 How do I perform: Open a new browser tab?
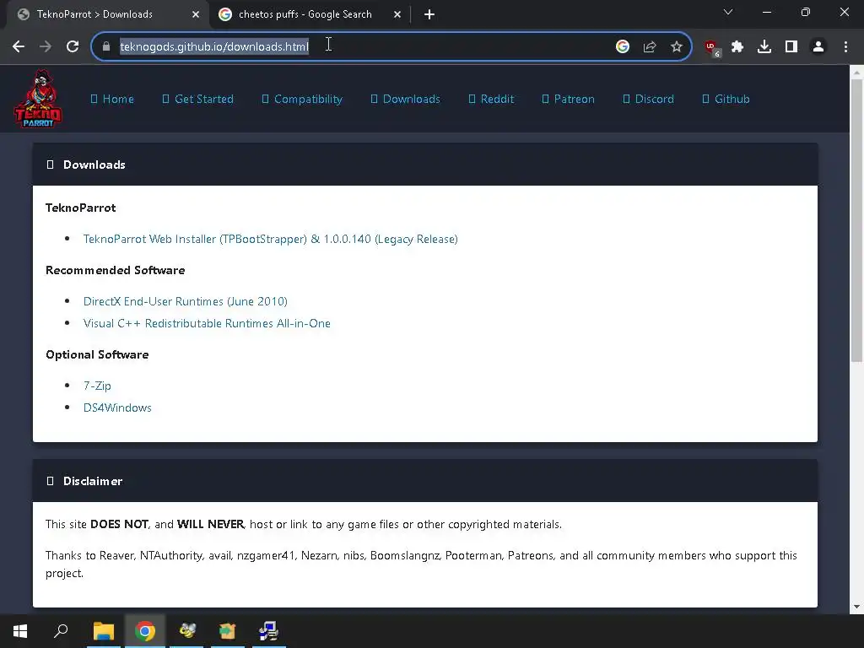pyautogui.click(x=429, y=14)
